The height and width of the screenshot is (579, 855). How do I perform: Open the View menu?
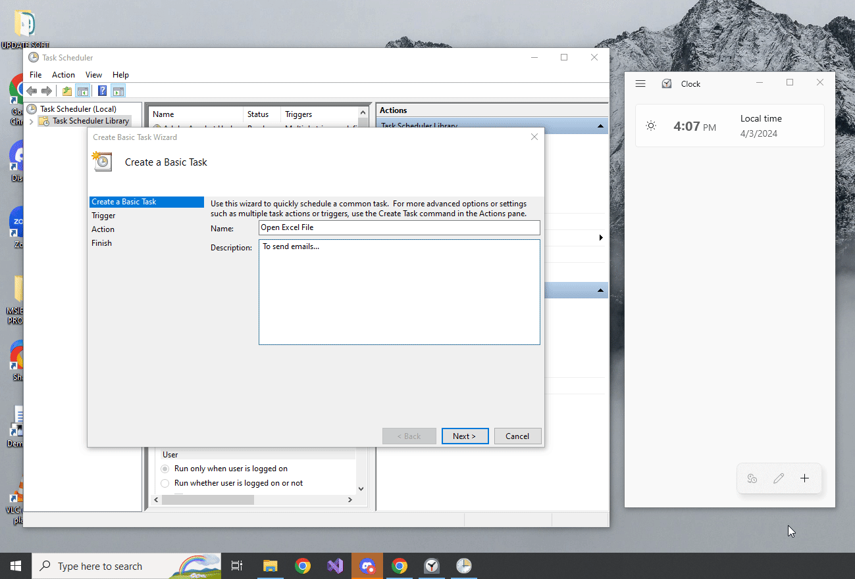pyautogui.click(x=93, y=75)
